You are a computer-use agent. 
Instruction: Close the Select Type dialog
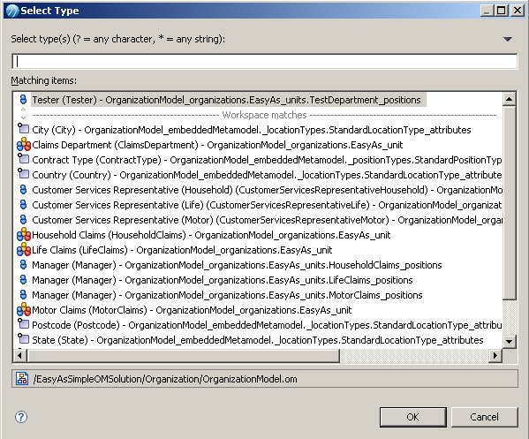[517, 11]
